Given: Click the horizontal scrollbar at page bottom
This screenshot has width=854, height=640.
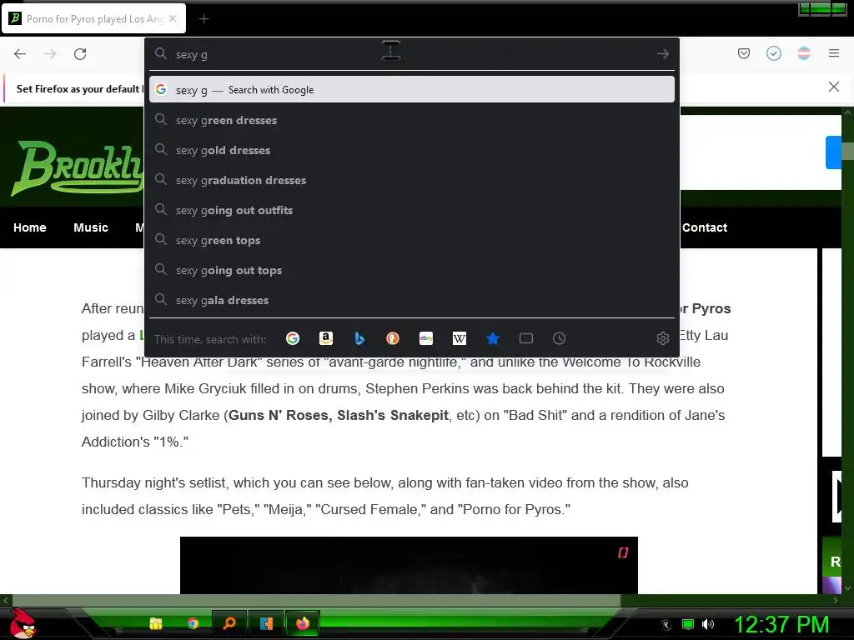Looking at the screenshot, I should [316, 600].
